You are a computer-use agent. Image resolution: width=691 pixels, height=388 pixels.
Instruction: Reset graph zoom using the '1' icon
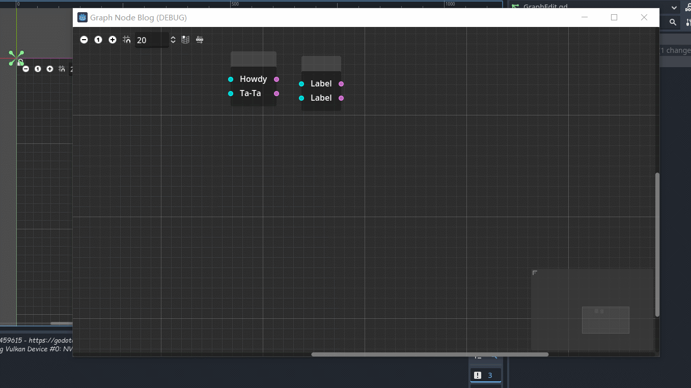98,40
